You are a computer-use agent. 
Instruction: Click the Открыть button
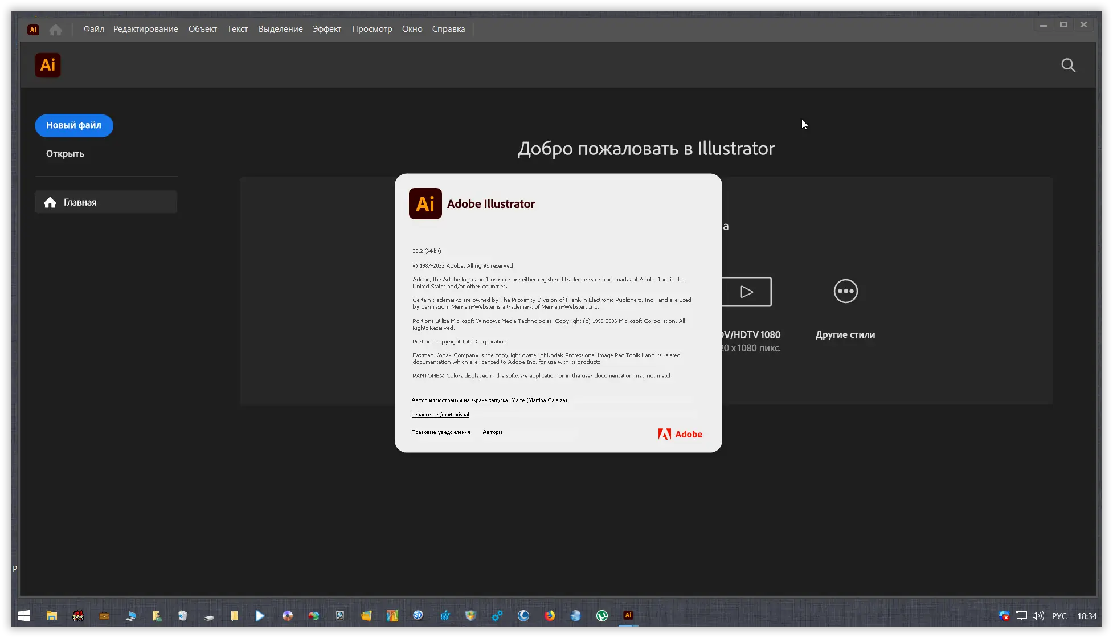[x=65, y=154]
